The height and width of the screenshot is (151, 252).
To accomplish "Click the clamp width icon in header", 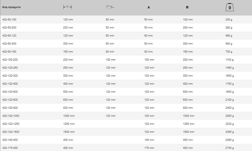I will click(110, 7).
